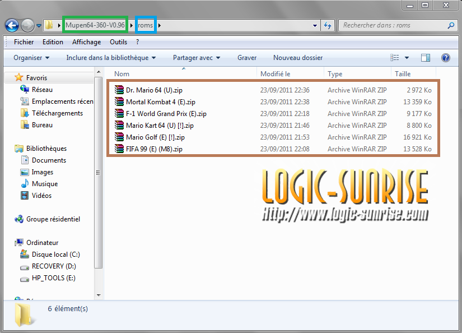Sort by the Taille column header
The width and height of the screenshot is (462, 333).
click(x=403, y=74)
